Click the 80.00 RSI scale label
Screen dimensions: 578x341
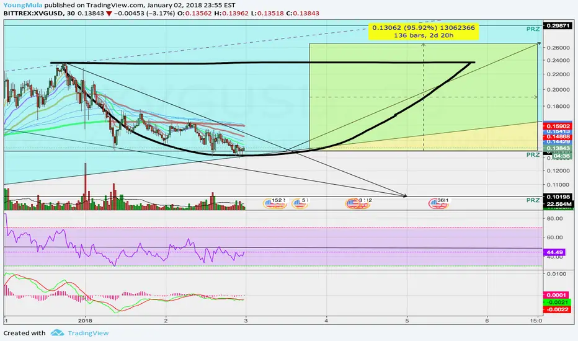tap(554, 218)
